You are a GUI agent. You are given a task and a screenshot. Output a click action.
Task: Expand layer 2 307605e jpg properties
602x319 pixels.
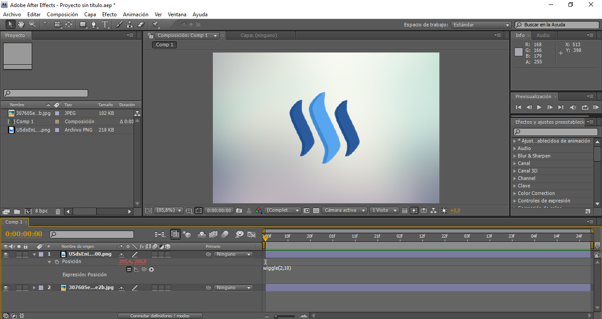[x=34, y=288]
